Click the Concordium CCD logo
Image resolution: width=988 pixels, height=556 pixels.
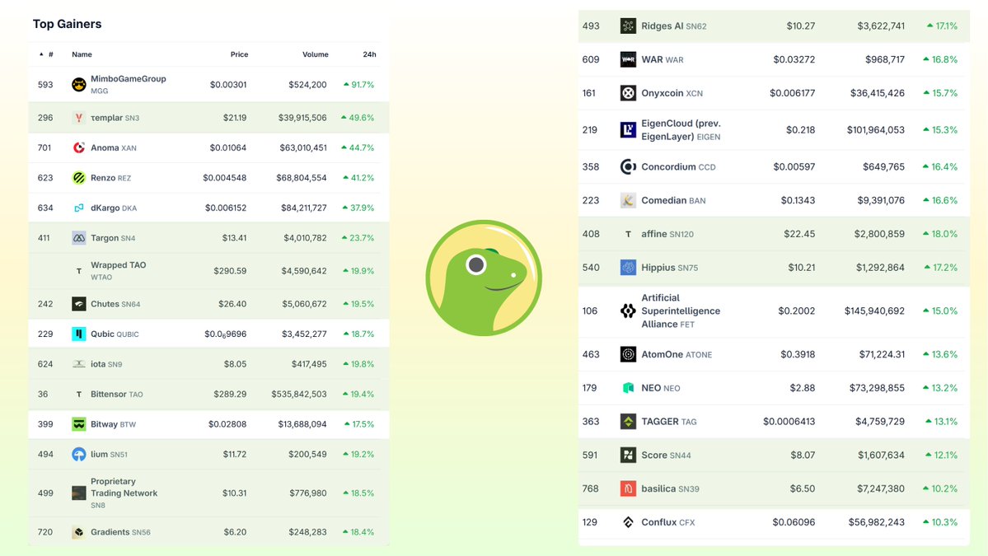click(628, 167)
